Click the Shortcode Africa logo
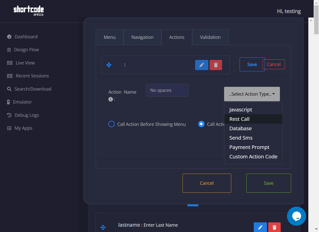Viewport: 319px width, 232px height. [29, 11]
